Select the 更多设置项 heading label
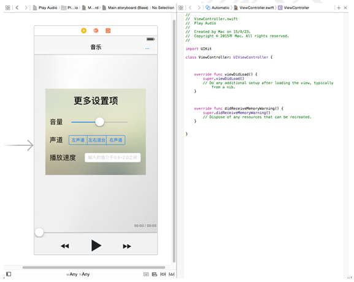 [x=96, y=101]
